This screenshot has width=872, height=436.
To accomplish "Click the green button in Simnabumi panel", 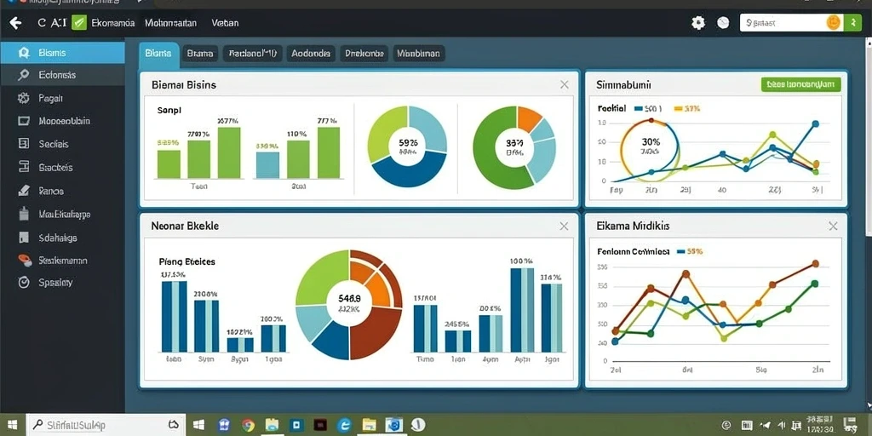I will point(800,84).
